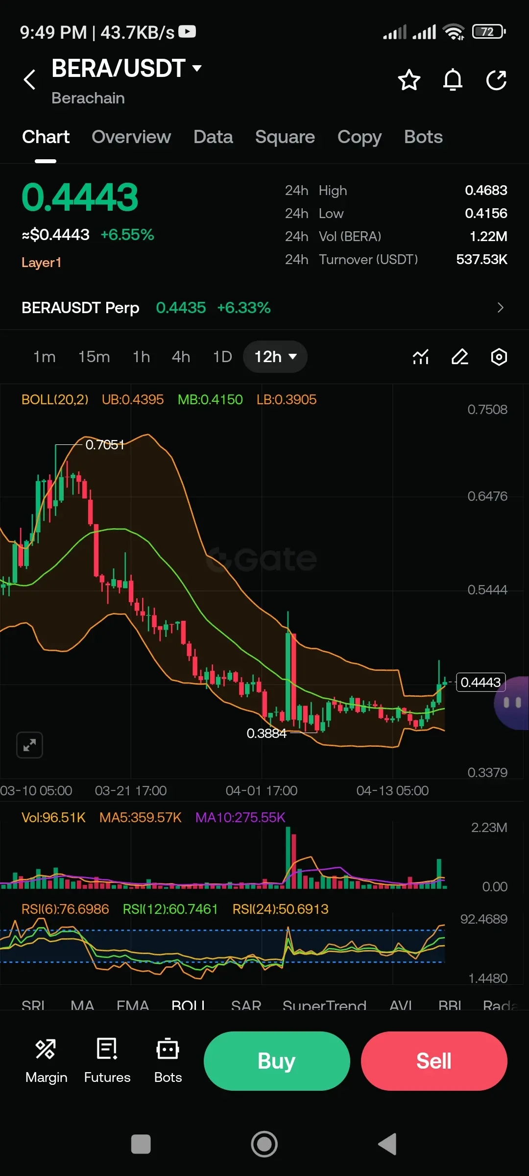The image size is (529, 1176).
Task: Select the 4h timeframe
Action: pyautogui.click(x=181, y=357)
